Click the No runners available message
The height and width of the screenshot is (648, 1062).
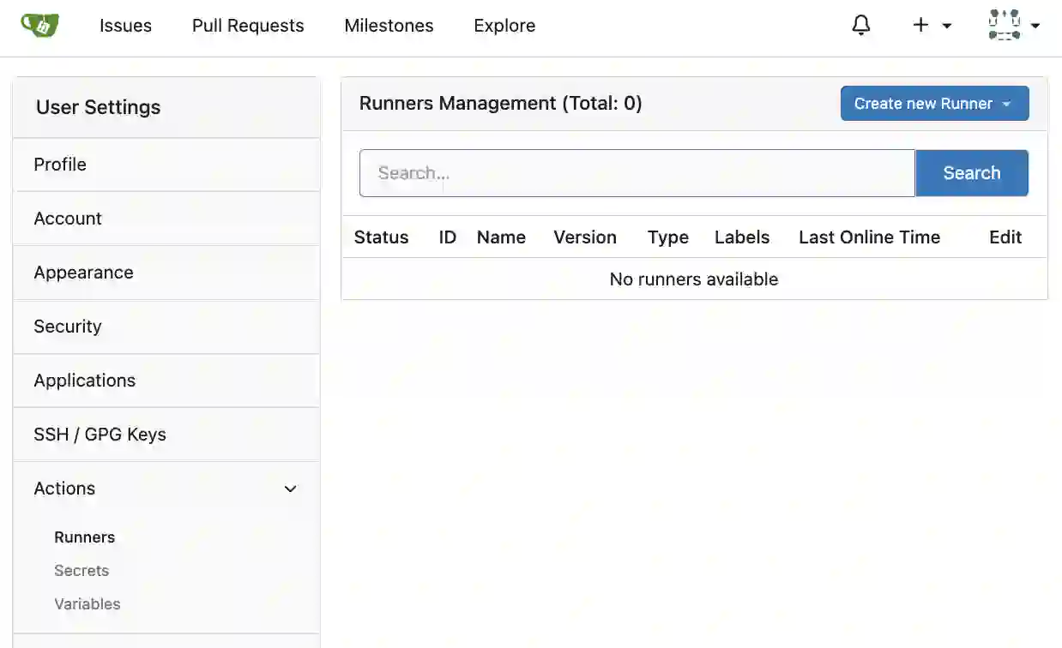pyautogui.click(x=694, y=279)
